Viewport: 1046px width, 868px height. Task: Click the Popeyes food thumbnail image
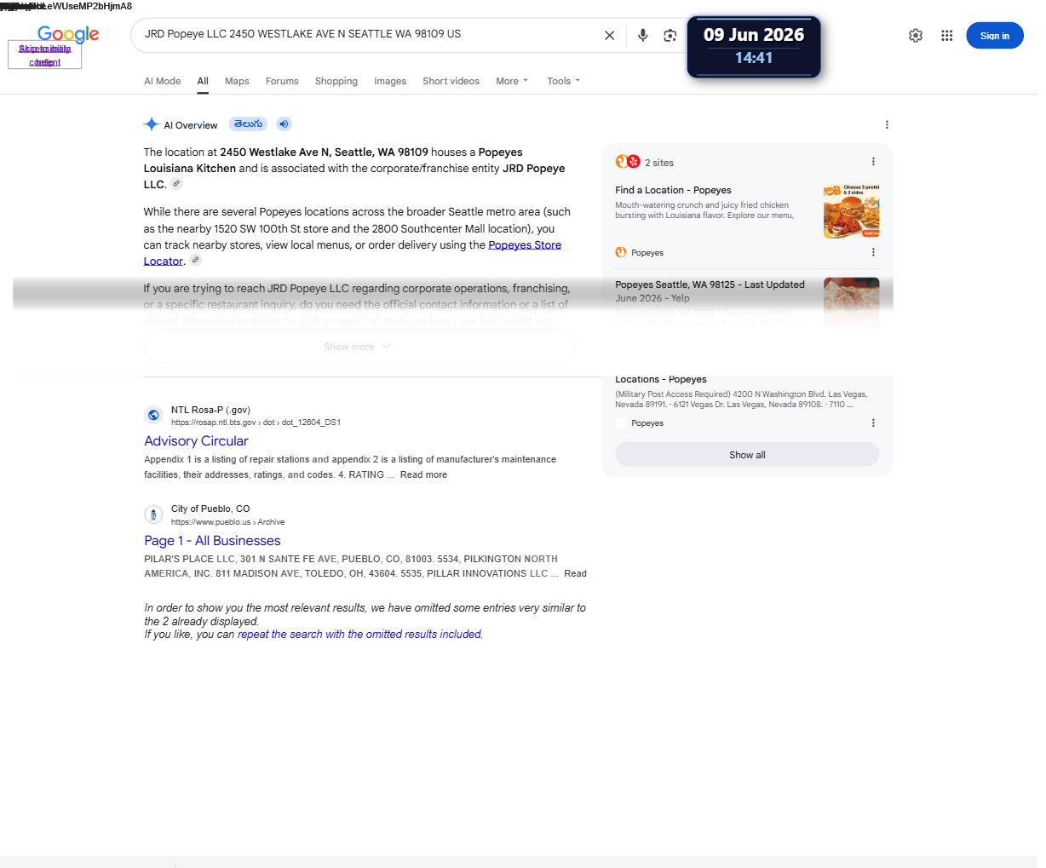(x=852, y=210)
